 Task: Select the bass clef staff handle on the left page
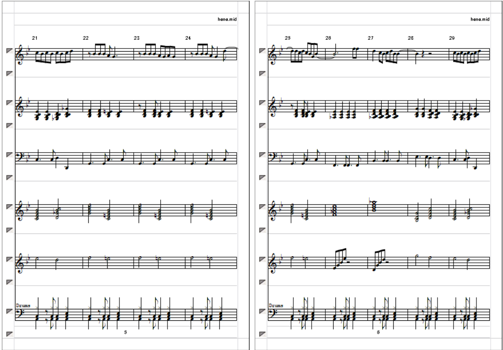pyautogui.click(x=9, y=154)
